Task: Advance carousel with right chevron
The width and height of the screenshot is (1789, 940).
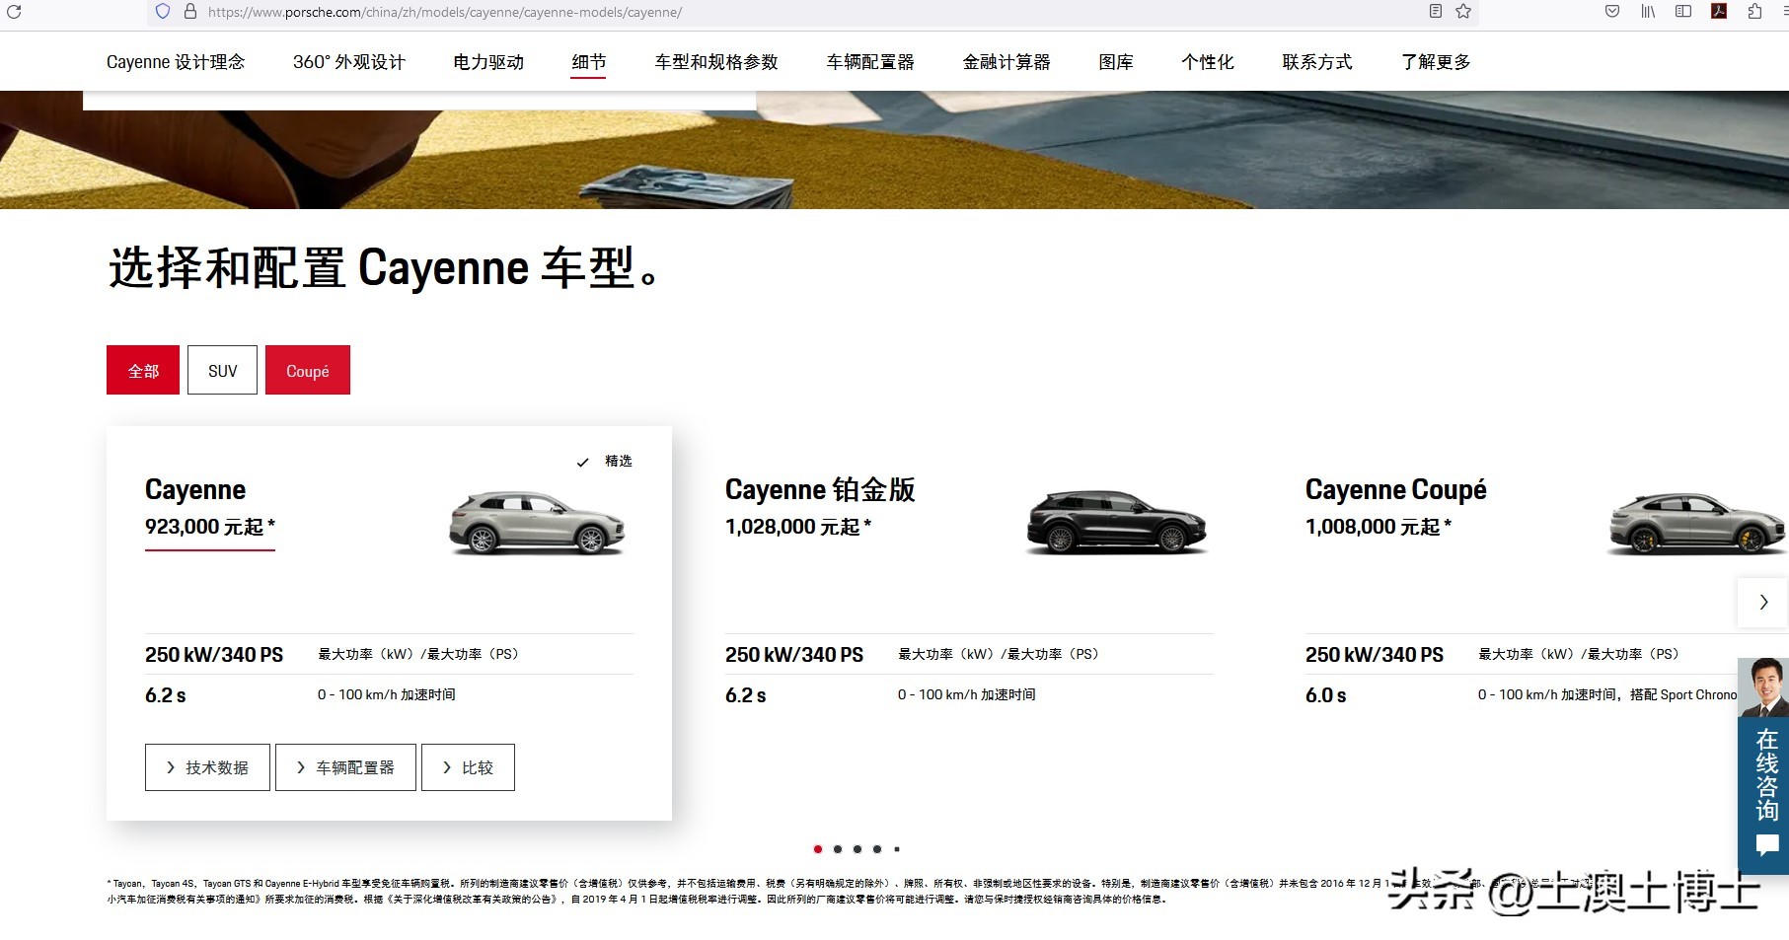Action: (x=1762, y=602)
